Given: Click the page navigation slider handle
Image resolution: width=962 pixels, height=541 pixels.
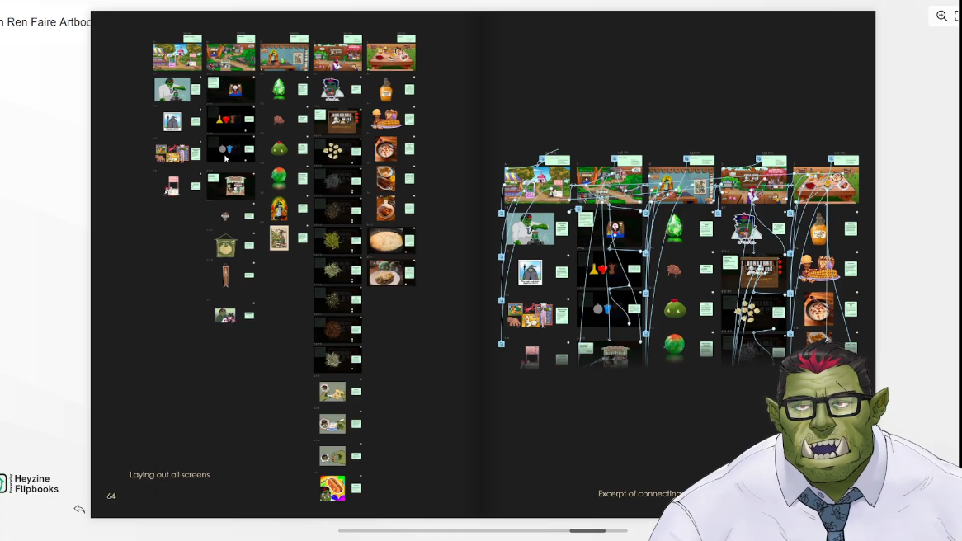Looking at the screenshot, I should 587,530.
